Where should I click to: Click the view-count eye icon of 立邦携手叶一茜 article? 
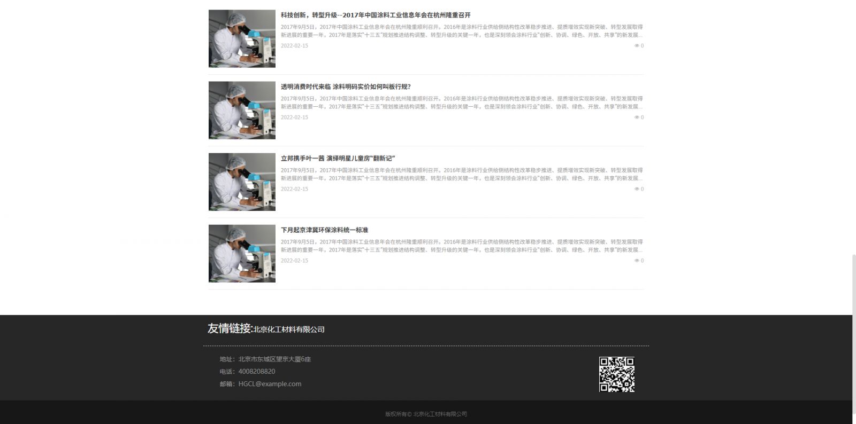pos(637,189)
